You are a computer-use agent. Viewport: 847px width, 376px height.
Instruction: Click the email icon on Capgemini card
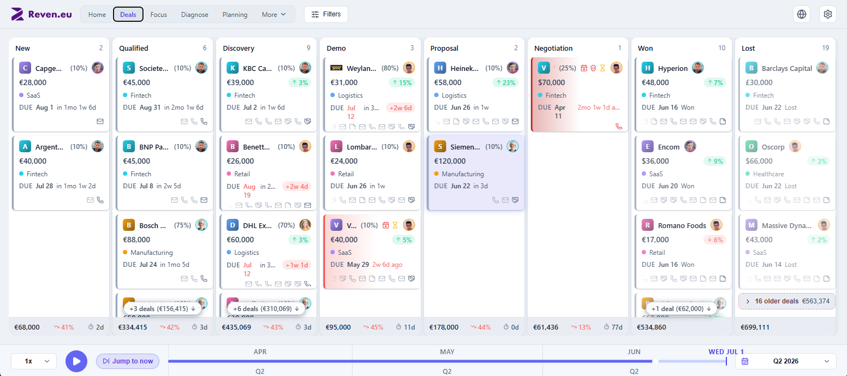tap(100, 121)
